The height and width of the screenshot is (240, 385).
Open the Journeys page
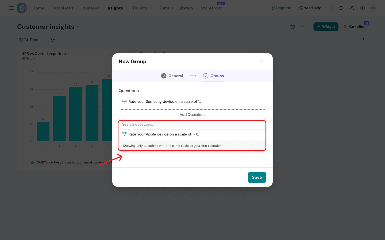[90, 8]
